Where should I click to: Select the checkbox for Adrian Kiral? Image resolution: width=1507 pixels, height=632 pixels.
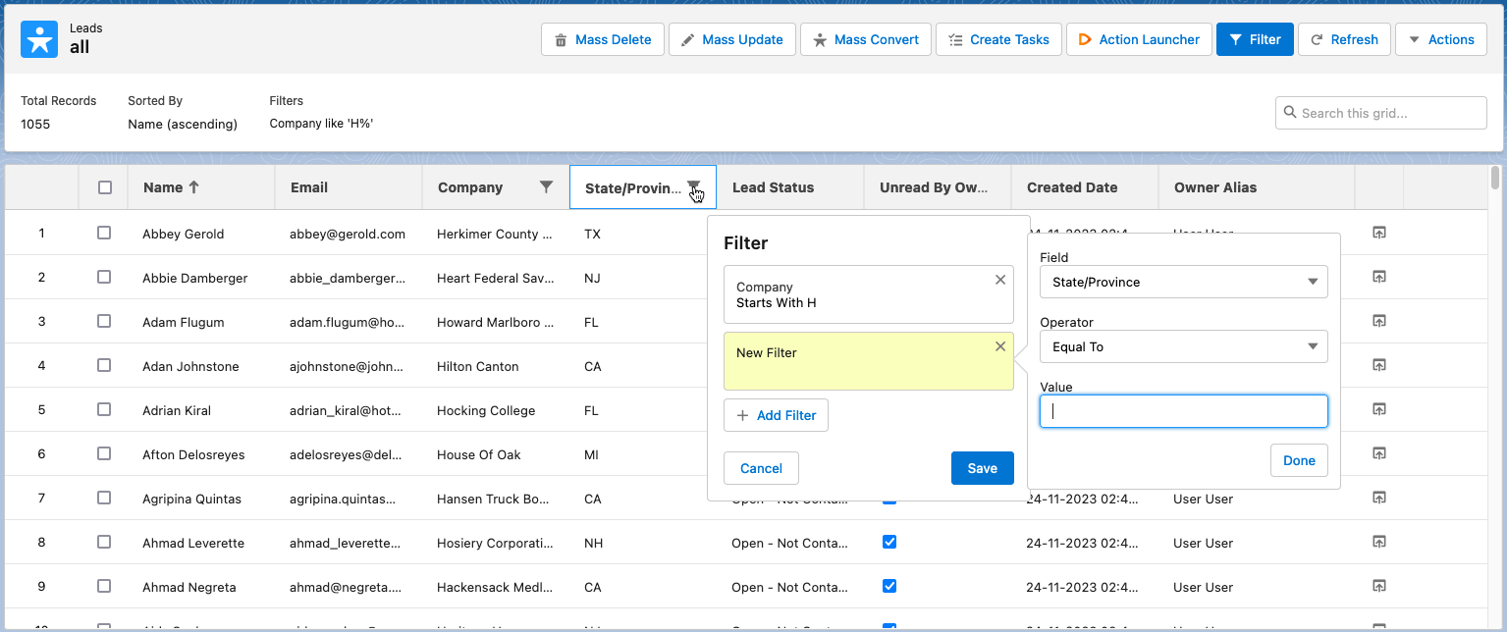(104, 410)
